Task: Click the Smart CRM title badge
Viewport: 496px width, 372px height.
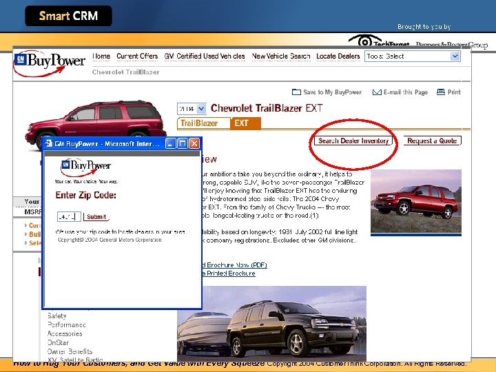Action: click(x=68, y=16)
